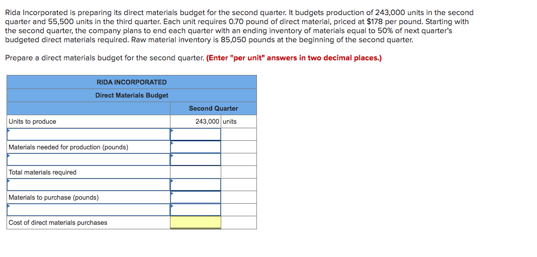537x257 pixels.
Task: Click the yellow Cost of direct materials purchases cell
Action: click(x=196, y=222)
